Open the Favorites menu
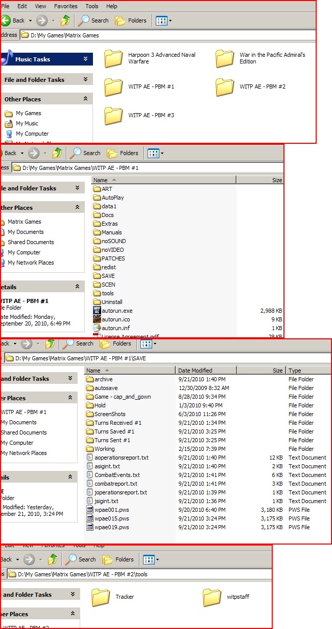Viewport: 332px width, 629px height. pos(66,6)
